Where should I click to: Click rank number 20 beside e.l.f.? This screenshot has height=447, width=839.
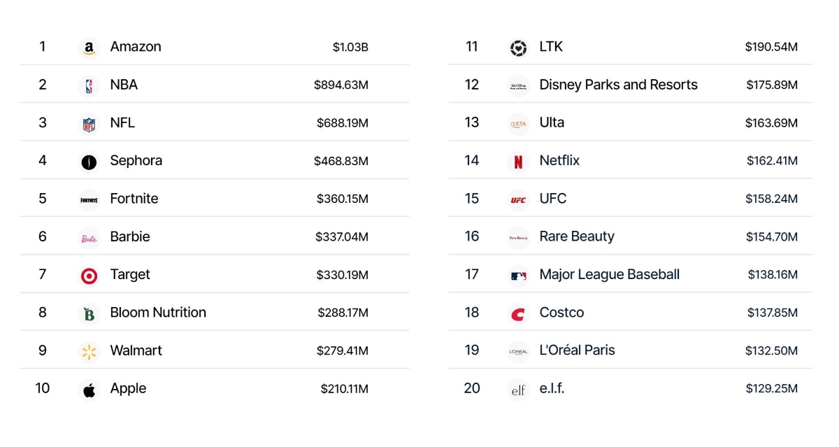click(472, 388)
